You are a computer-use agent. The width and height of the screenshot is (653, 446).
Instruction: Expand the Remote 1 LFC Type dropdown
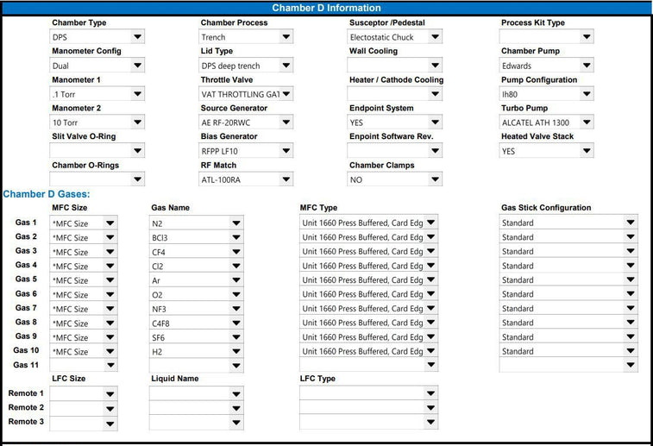368,393
